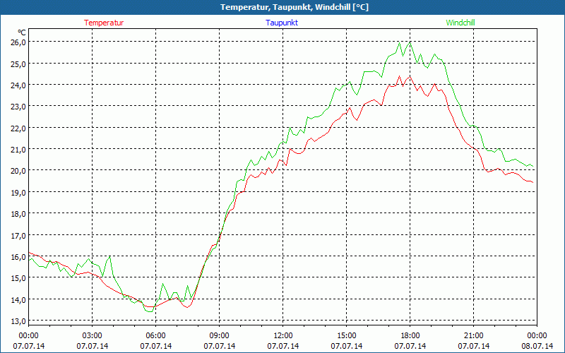Click the '26,0' y-axis value
The width and height of the screenshot is (565, 353).
coord(18,42)
